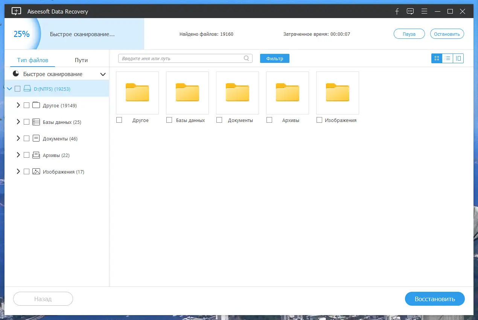This screenshot has height=320, width=478.
Task: Open the Facebook share icon
Action: click(x=397, y=11)
